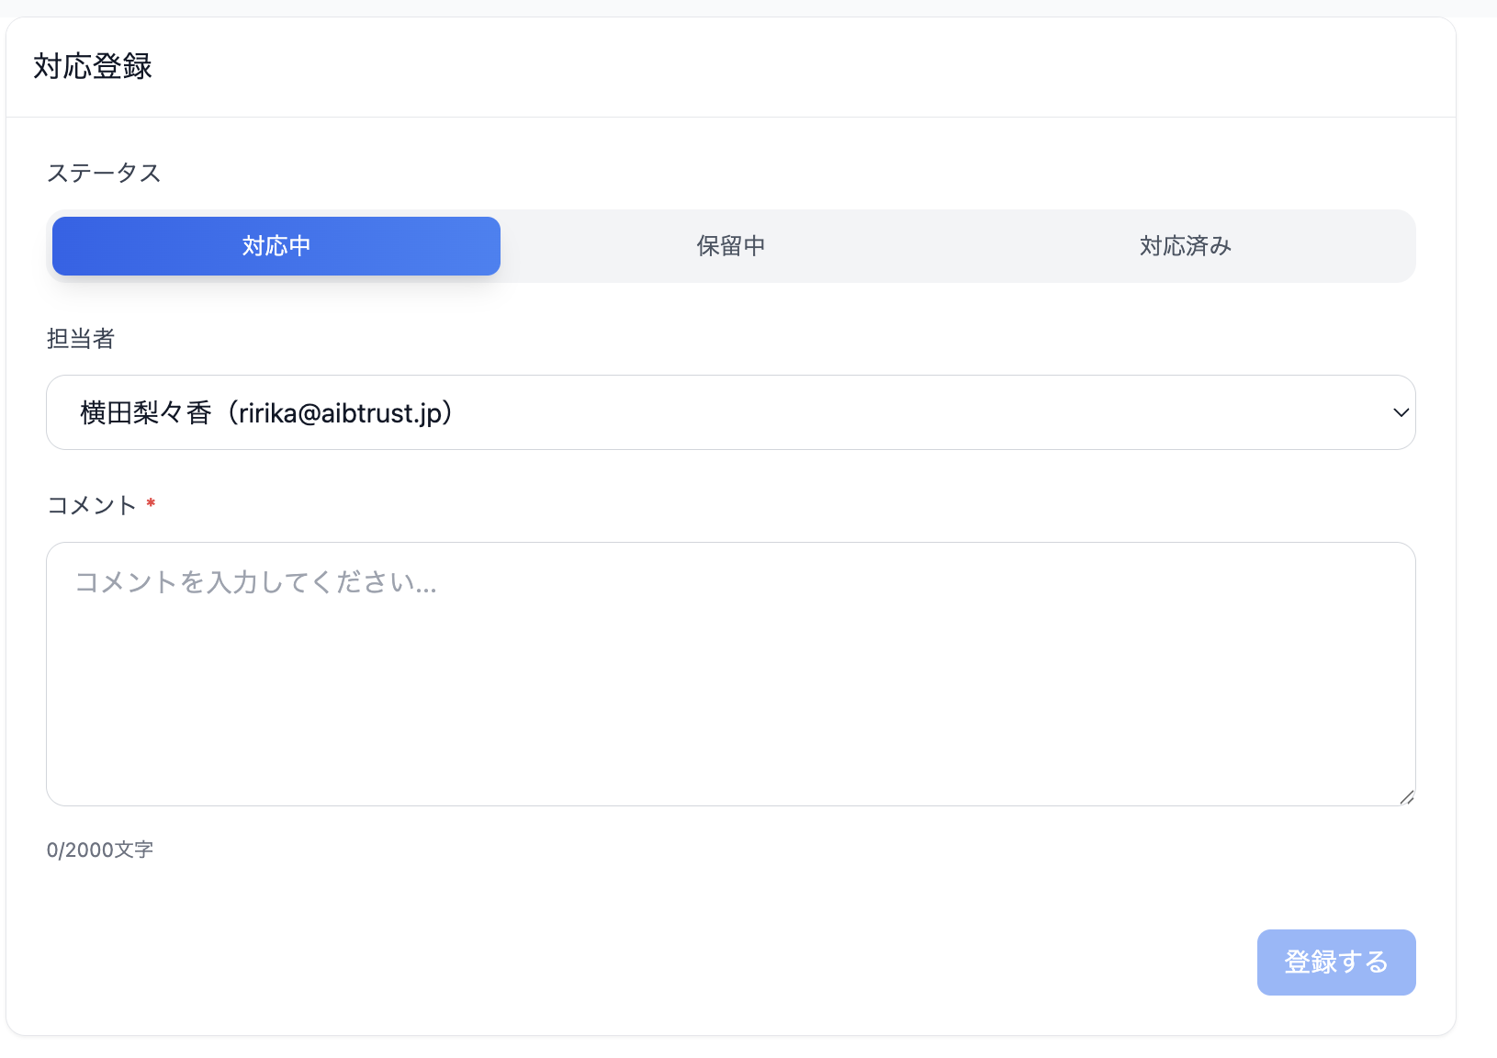Click the chevron on the assignee selector
Screen dimensions: 1497x1058
[1399, 412]
